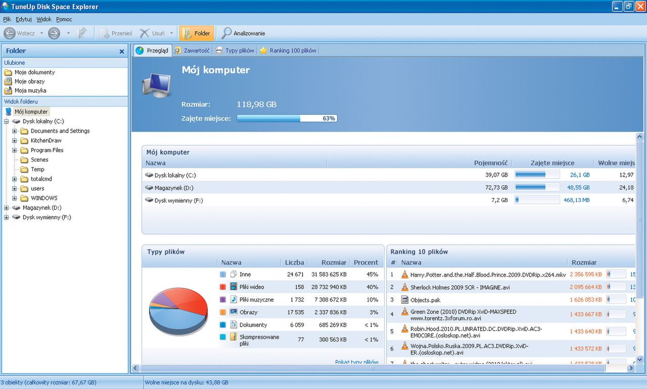Screen dimensions: 647x389
Task: Click the red Pliki wideo color swatch
Action: (223, 287)
